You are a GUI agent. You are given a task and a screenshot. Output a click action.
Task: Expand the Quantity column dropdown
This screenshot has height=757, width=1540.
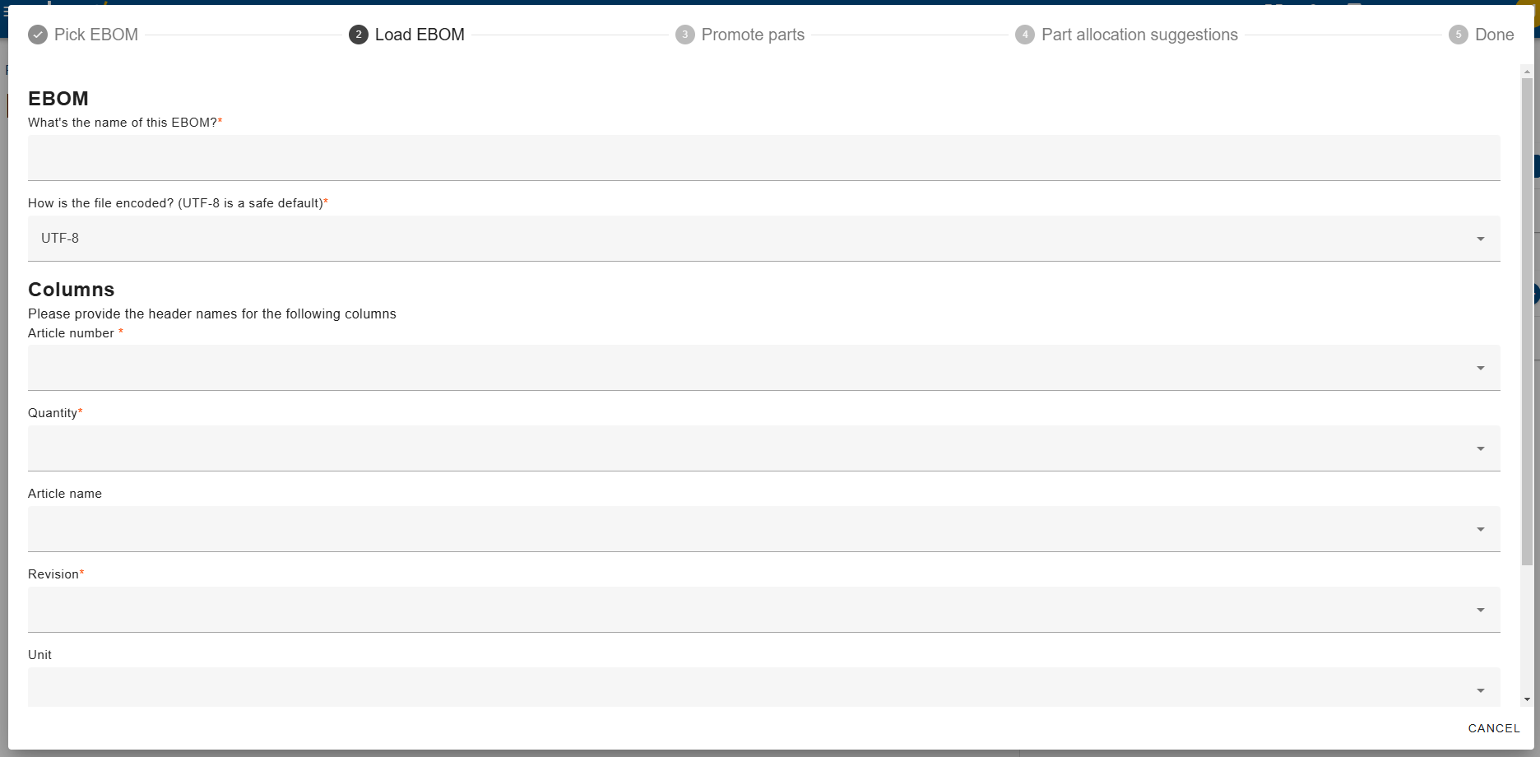[764, 448]
